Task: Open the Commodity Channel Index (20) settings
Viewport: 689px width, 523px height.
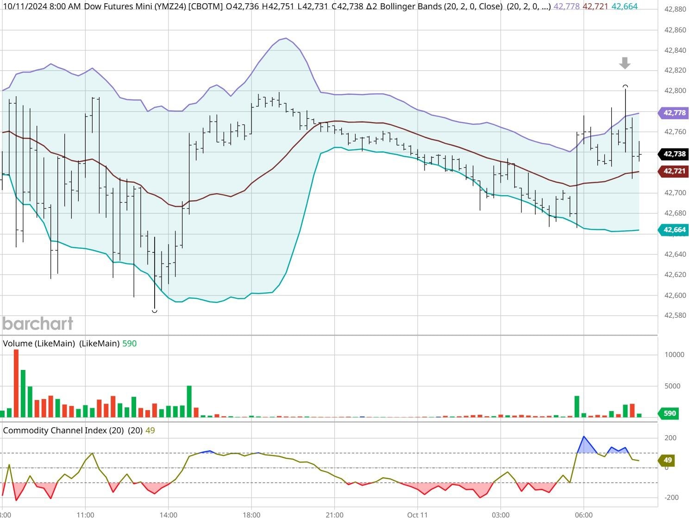Action: 135,430
